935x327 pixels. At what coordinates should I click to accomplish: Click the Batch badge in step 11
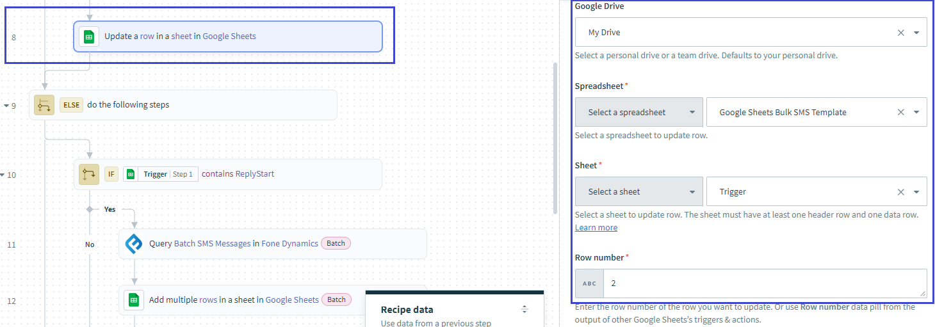click(x=336, y=243)
